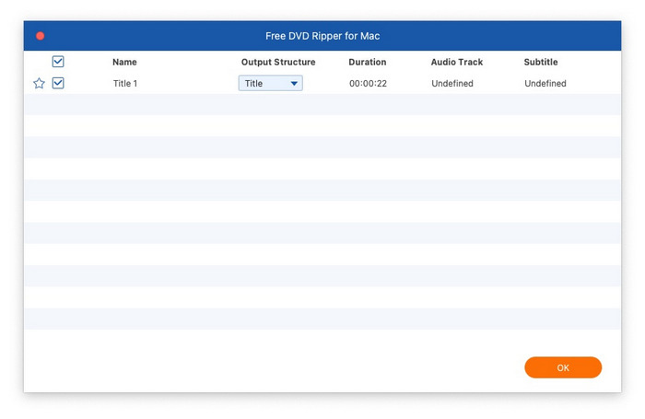Click the star icon beside Title 1
The height and width of the screenshot is (419, 645).
coord(39,84)
